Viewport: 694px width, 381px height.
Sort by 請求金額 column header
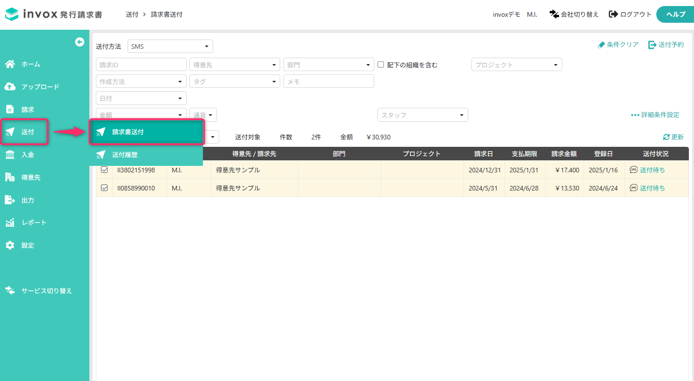click(x=564, y=154)
